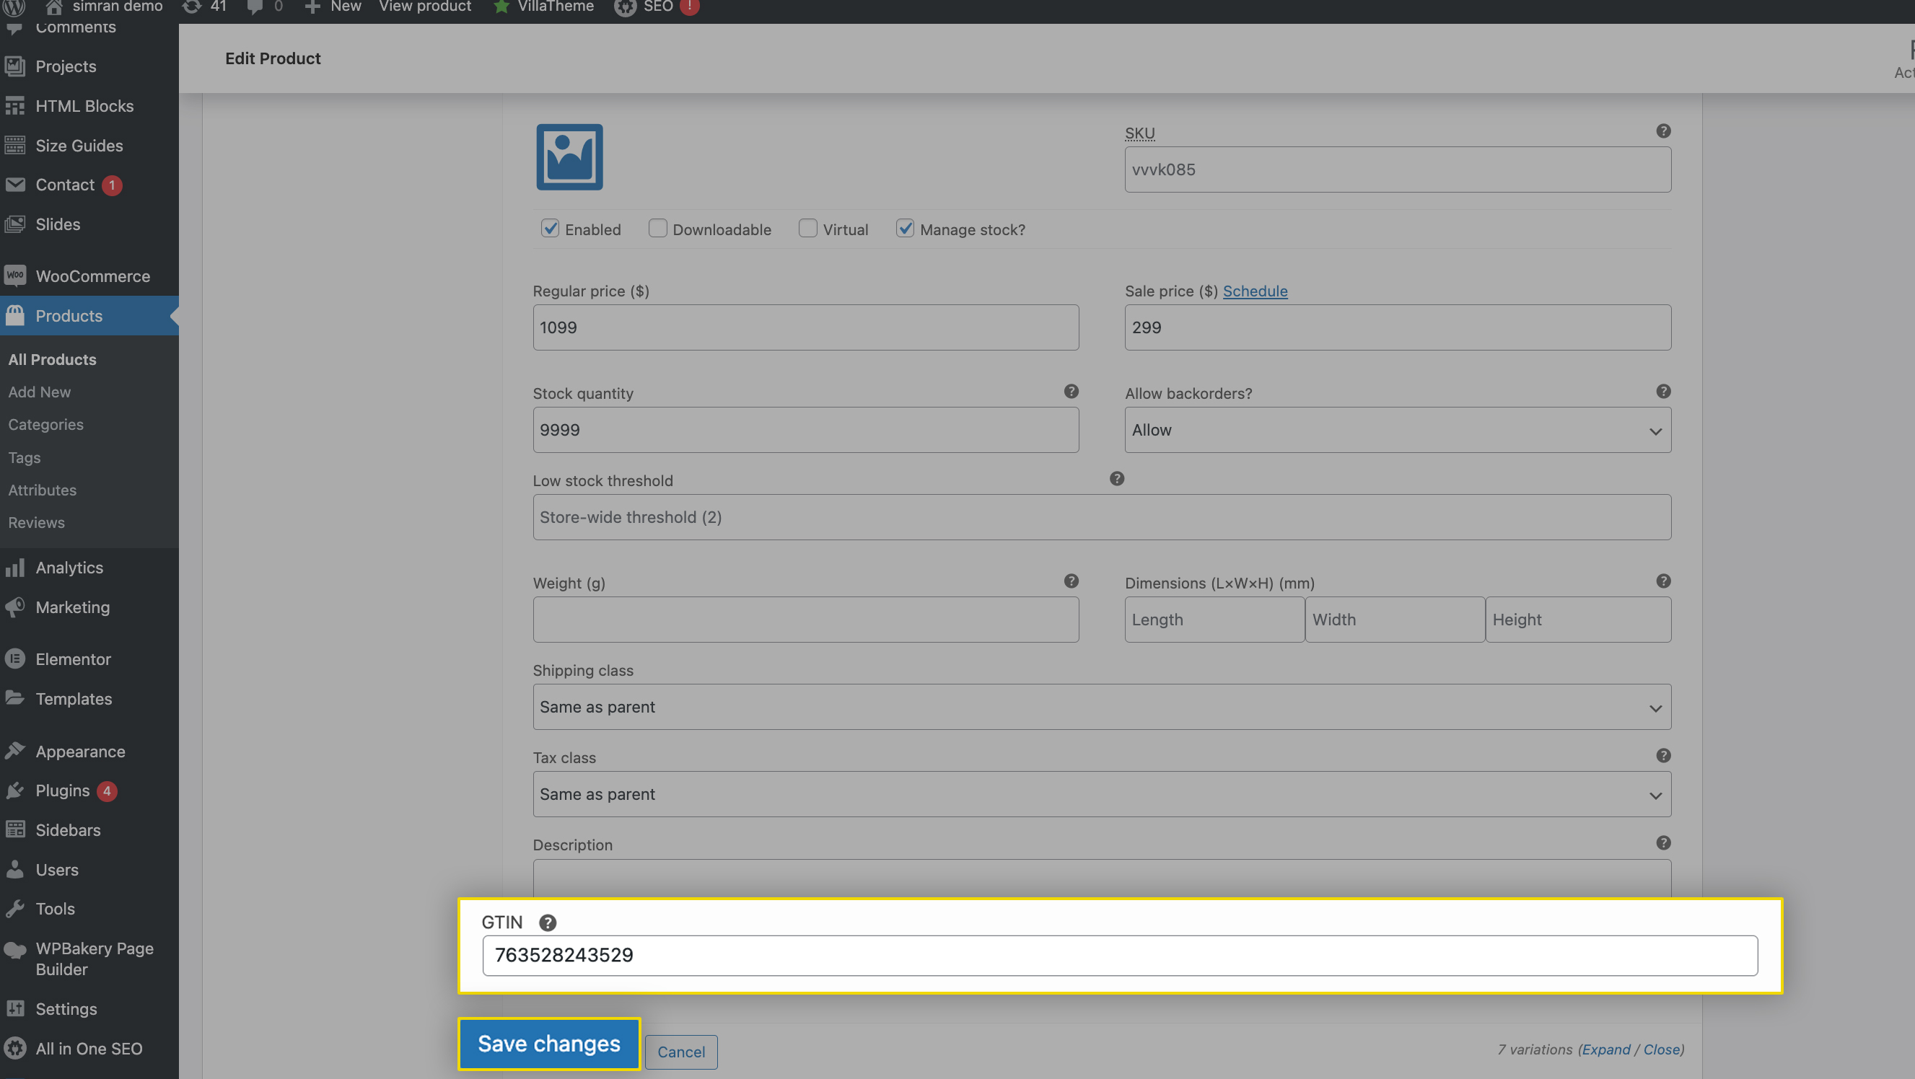Viewport: 1915px width, 1079px height.
Task: Click the updates icon showing 41
Action: pos(191,6)
